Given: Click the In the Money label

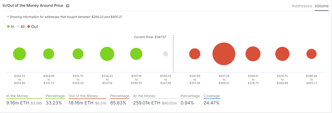Looking at the screenshot, I should point(17,96).
